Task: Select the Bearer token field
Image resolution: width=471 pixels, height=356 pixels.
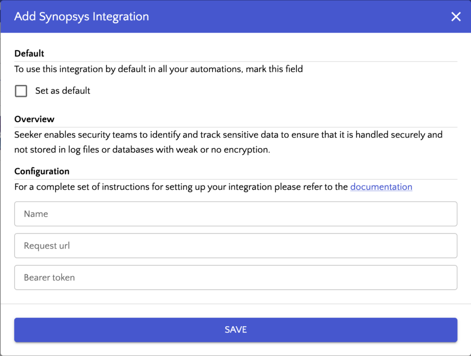Action: pos(236,277)
